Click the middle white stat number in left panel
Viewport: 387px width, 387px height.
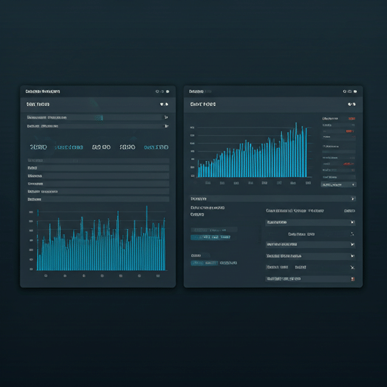pyautogui.click(x=101, y=147)
